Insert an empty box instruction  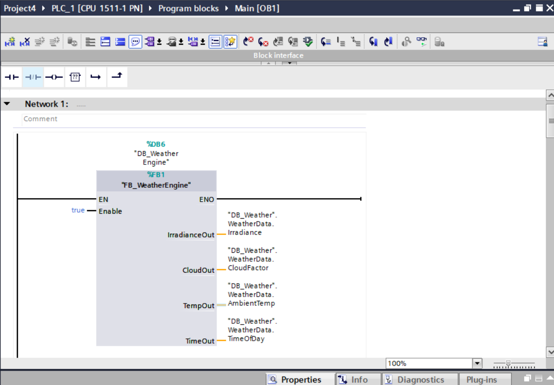click(x=75, y=77)
